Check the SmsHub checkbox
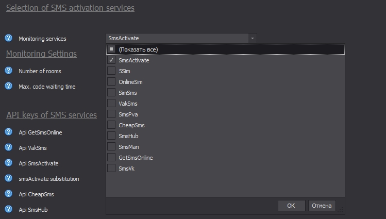This screenshot has height=219, width=386. point(111,136)
